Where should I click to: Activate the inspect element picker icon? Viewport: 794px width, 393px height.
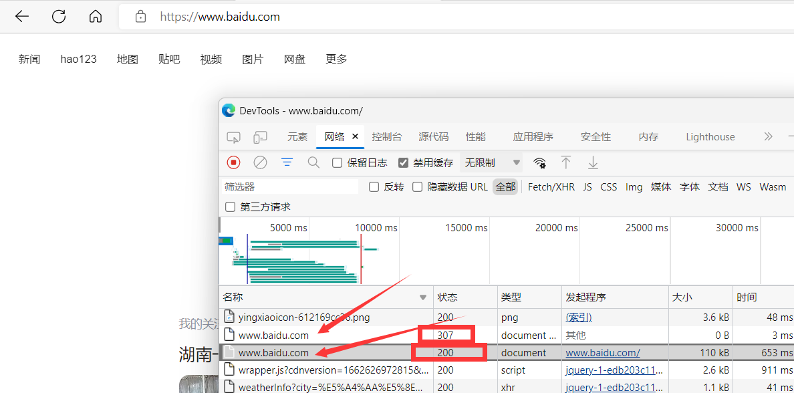233,137
